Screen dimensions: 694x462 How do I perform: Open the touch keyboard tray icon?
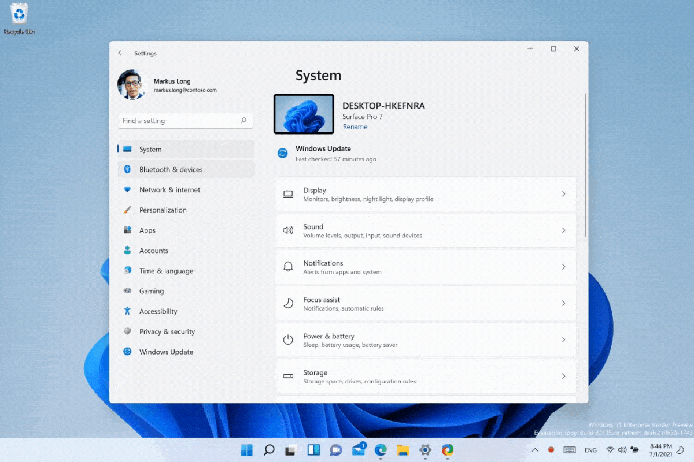click(x=569, y=450)
